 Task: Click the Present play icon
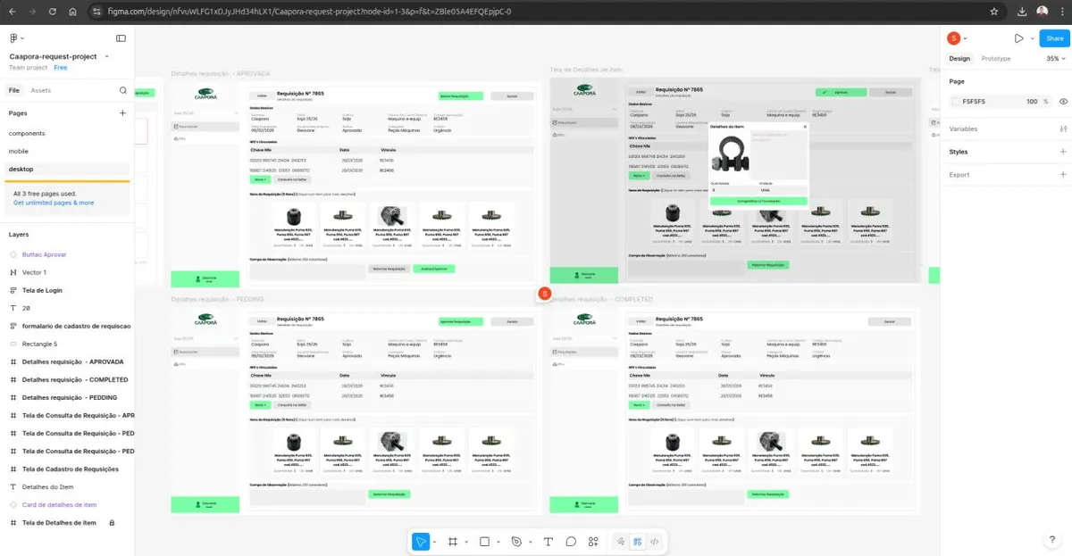[1018, 38]
